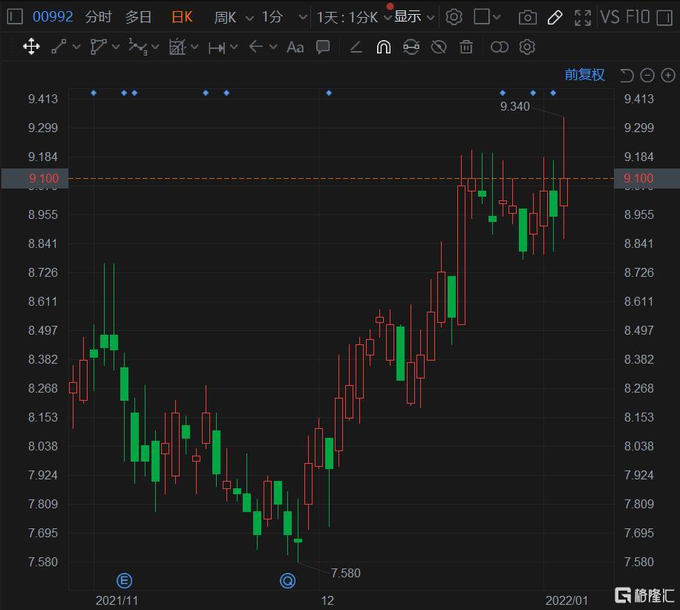Select the range measurement tool
Viewport: 680px width, 610px height.
point(217,47)
